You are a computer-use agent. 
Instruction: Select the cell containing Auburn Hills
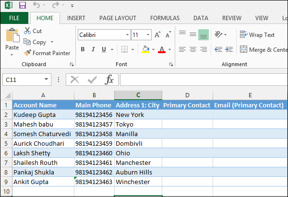138,172
